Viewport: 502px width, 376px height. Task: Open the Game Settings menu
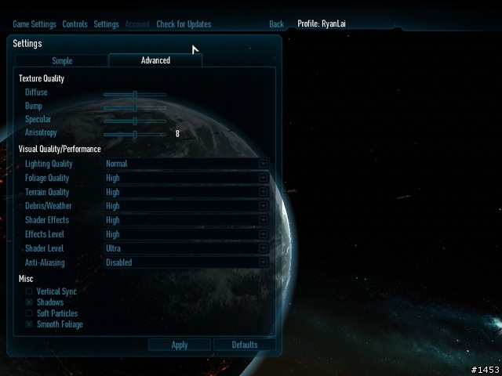[x=35, y=24]
